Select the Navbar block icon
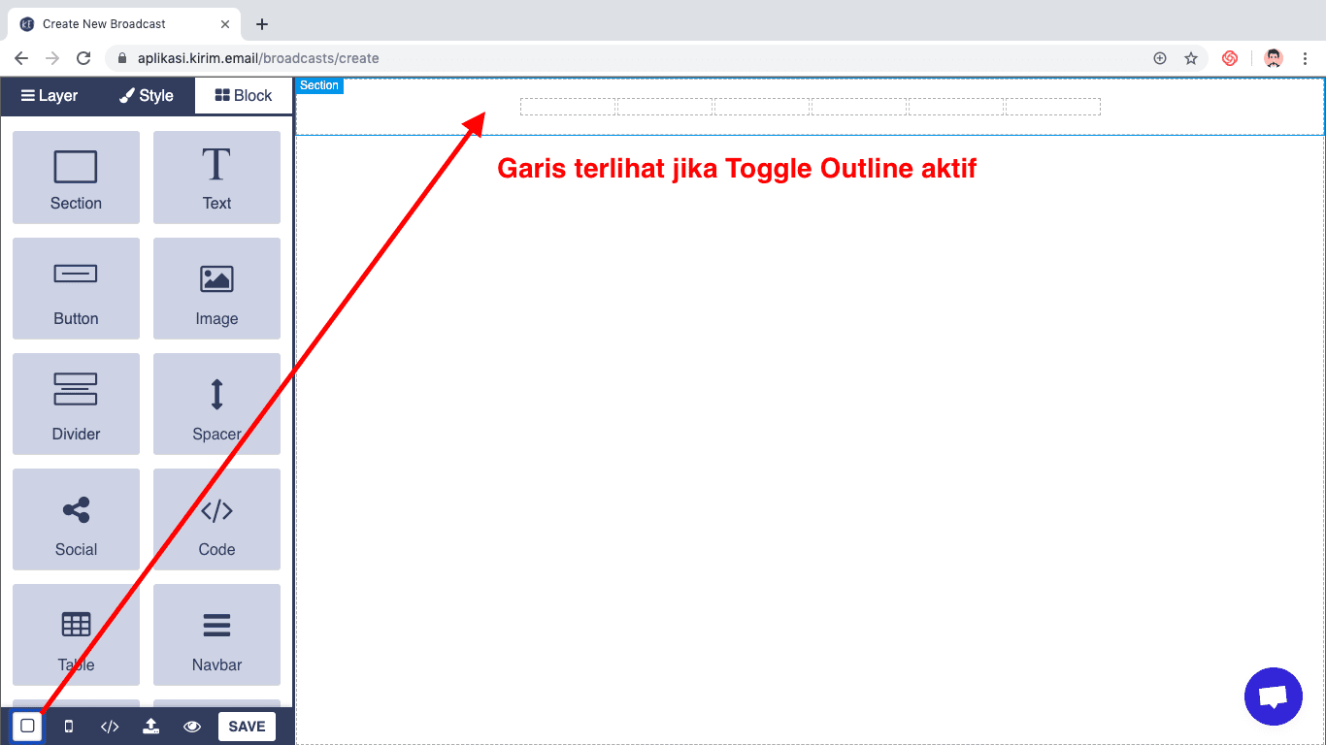This screenshot has width=1326, height=745. 216,634
